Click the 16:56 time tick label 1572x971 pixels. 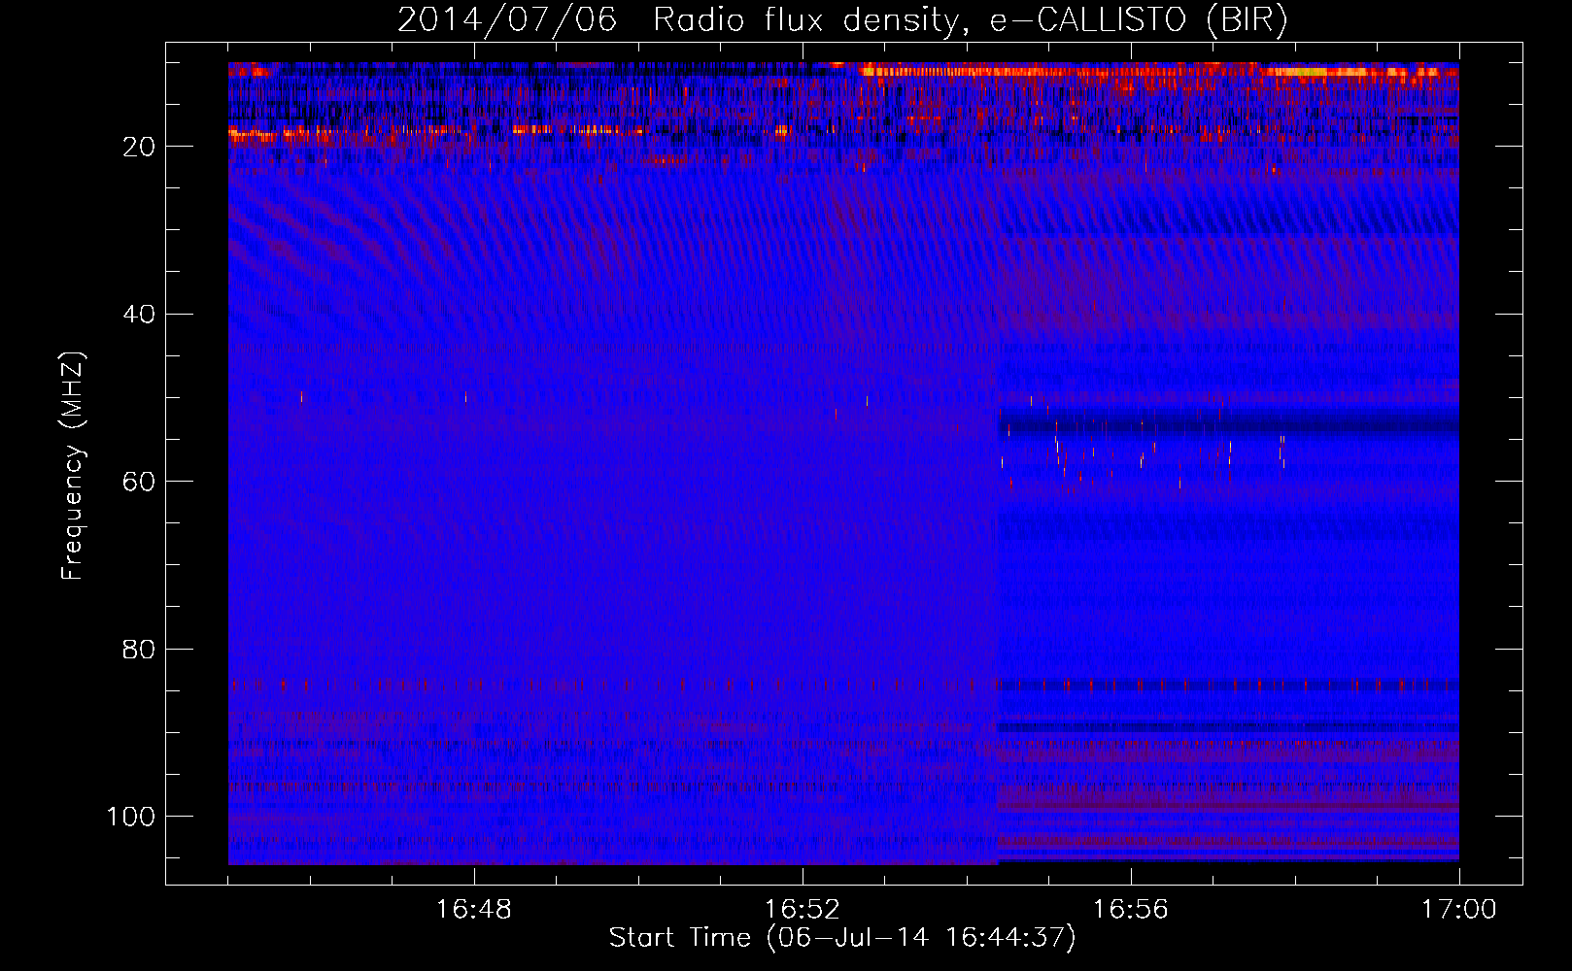point(1130,910)
